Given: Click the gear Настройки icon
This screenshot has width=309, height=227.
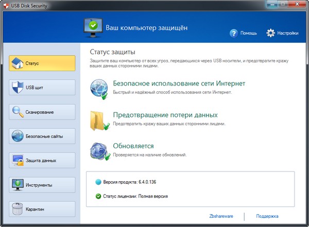Looking at the screenshot, I should point(271,33).
